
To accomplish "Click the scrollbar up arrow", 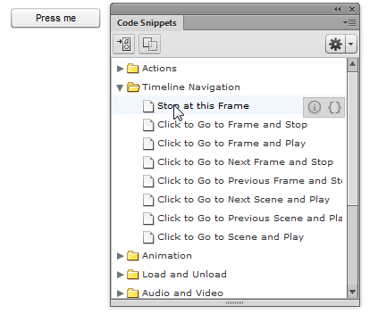I will coord(352,64).
